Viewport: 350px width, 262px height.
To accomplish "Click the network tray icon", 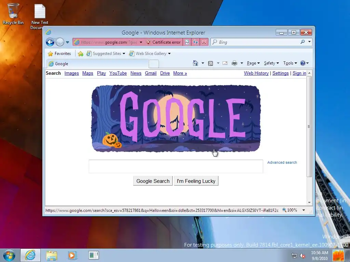I will point(294,256).
